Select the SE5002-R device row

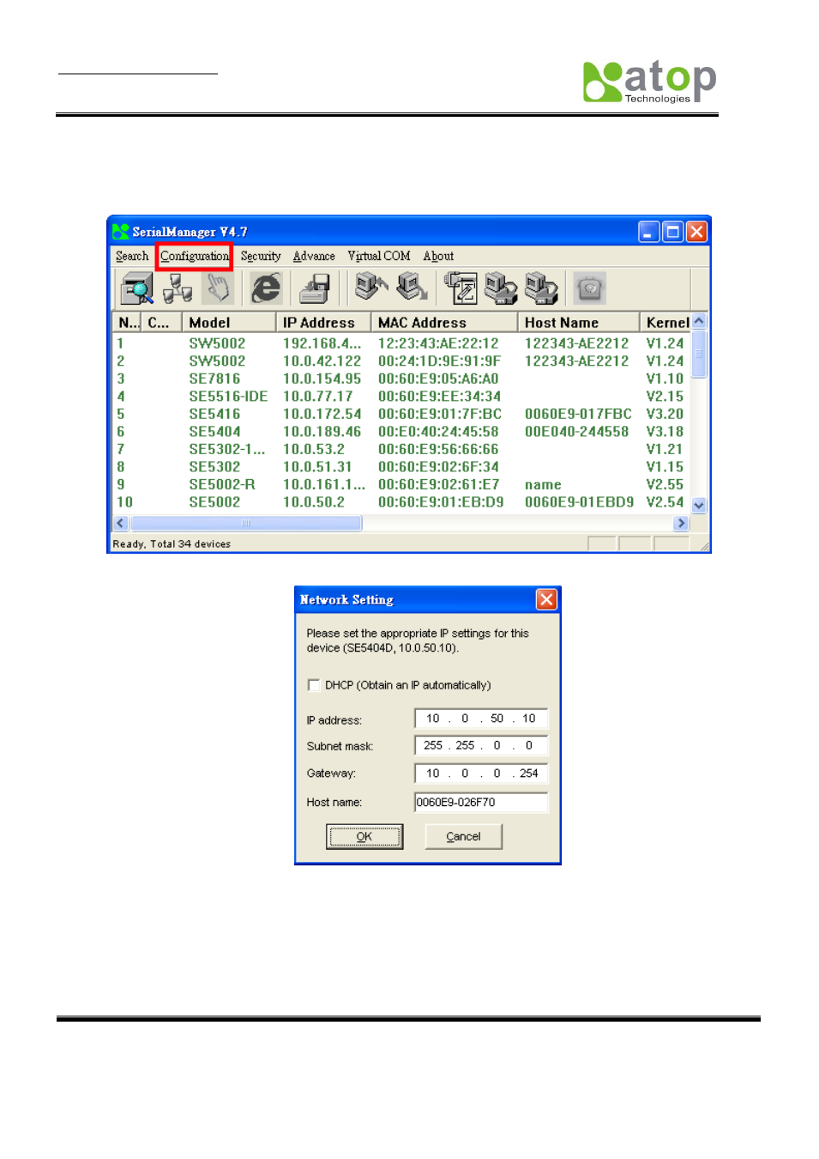click(401, 484)
